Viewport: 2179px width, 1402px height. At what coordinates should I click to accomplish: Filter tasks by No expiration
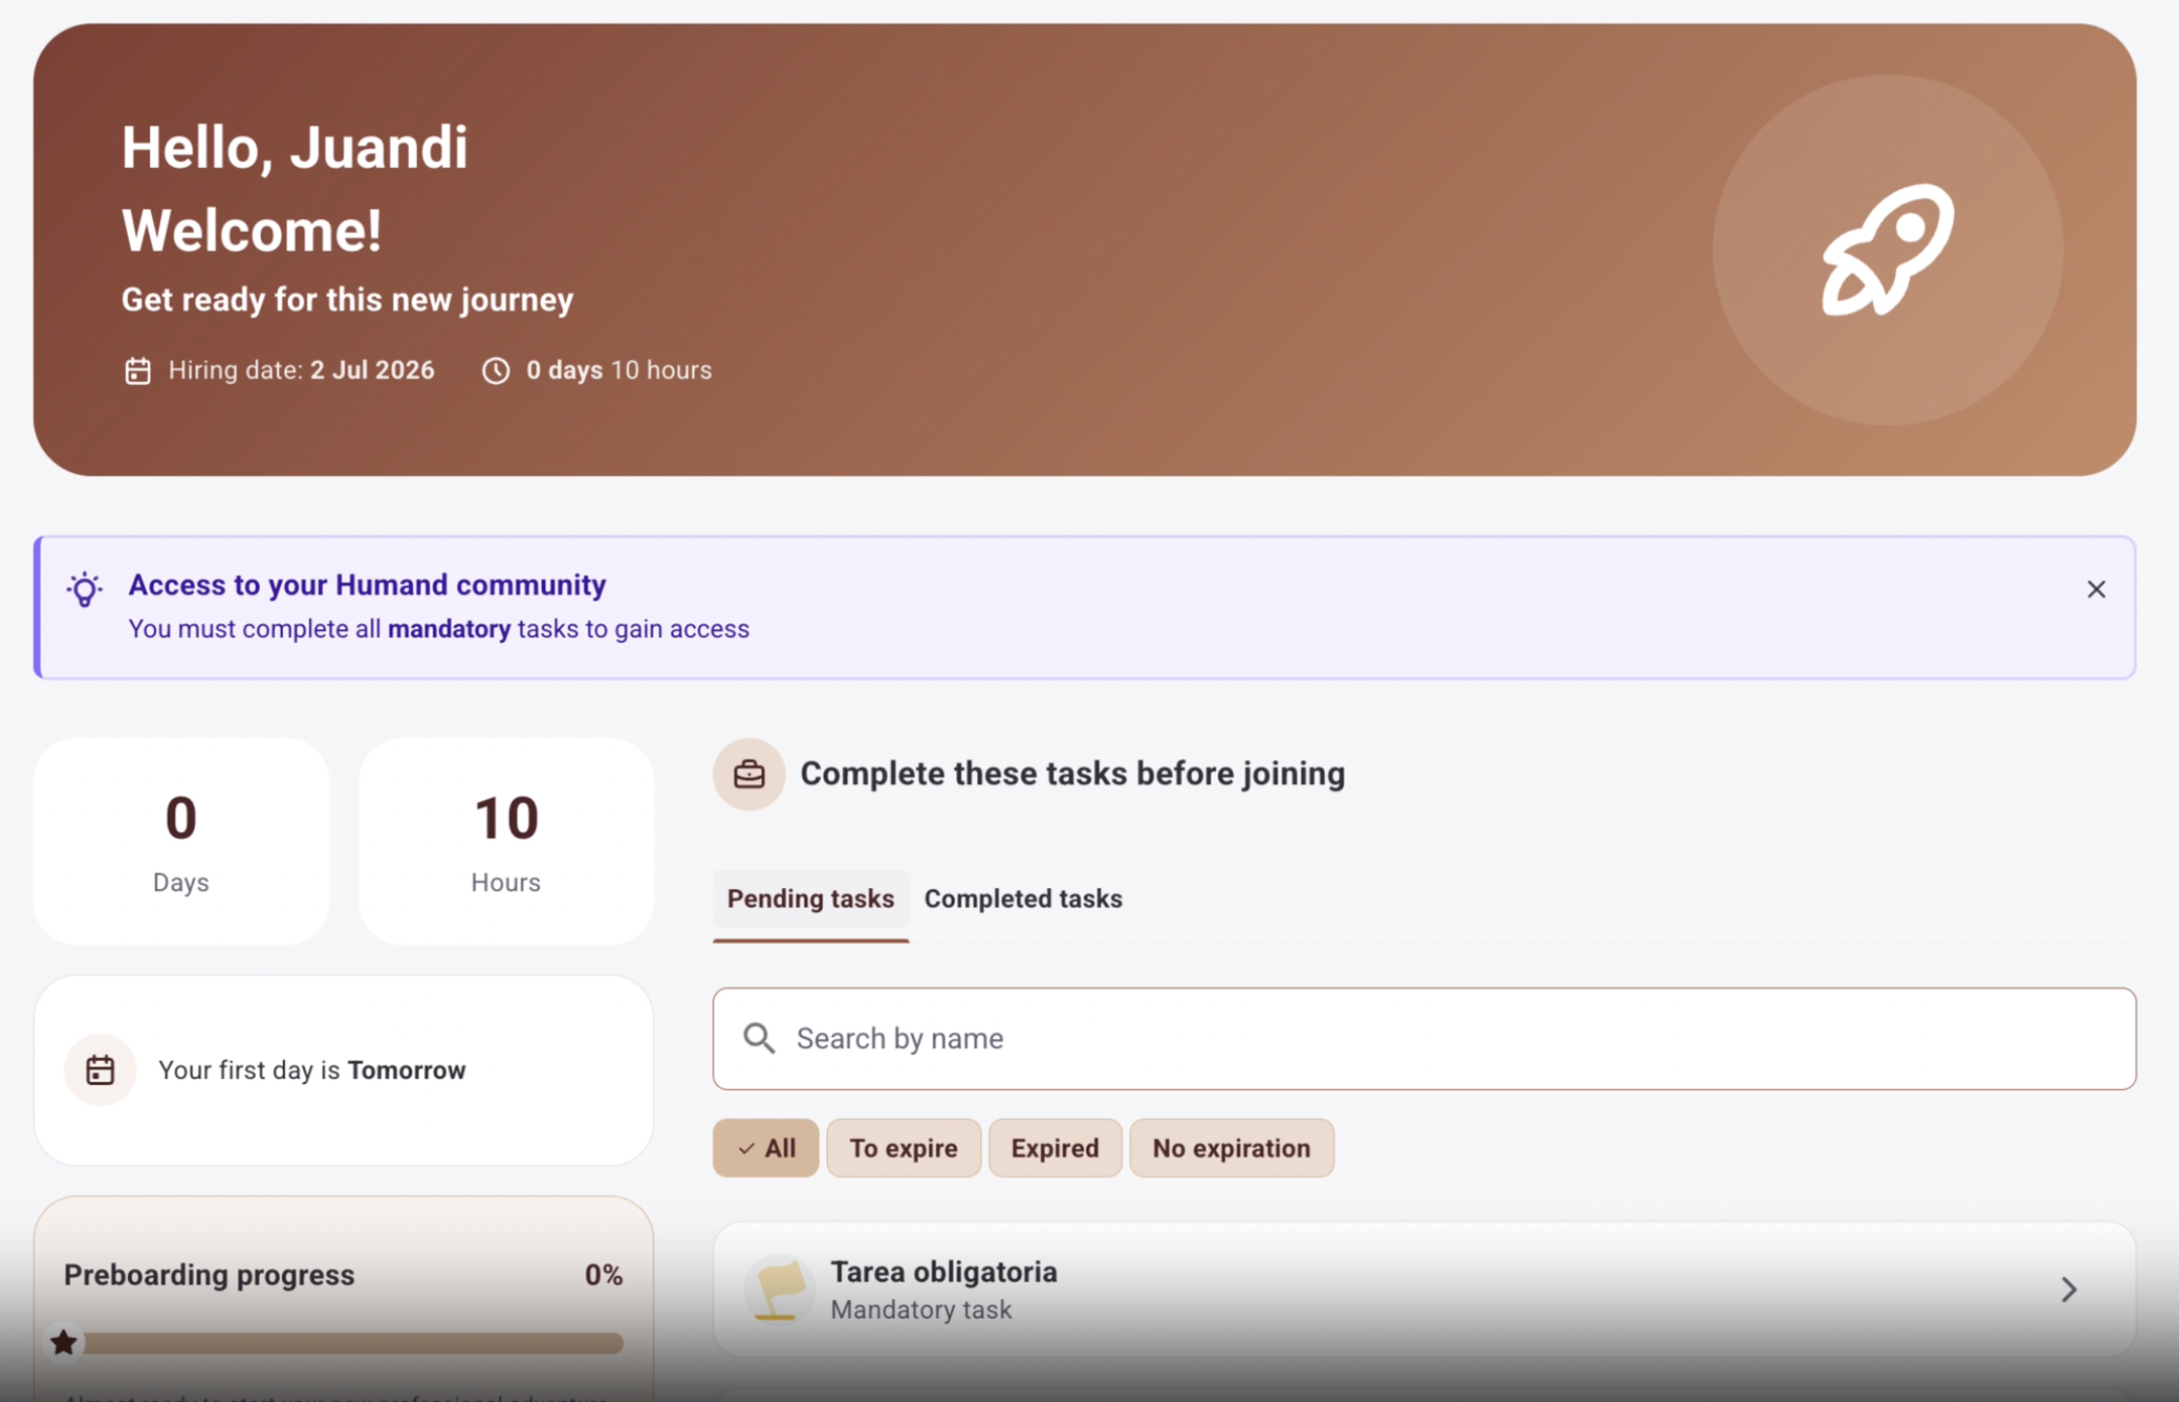(x=1231, y=1148)
